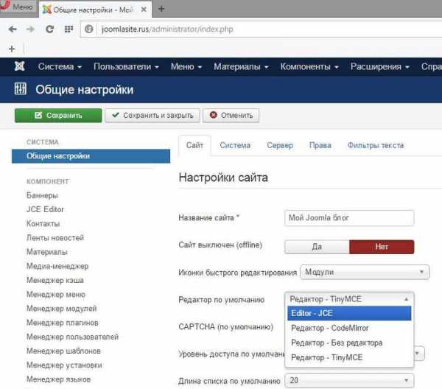This screenshot has width=442, height=389.
Task: Go back with browser back arrow
Action: coord(13,29)
